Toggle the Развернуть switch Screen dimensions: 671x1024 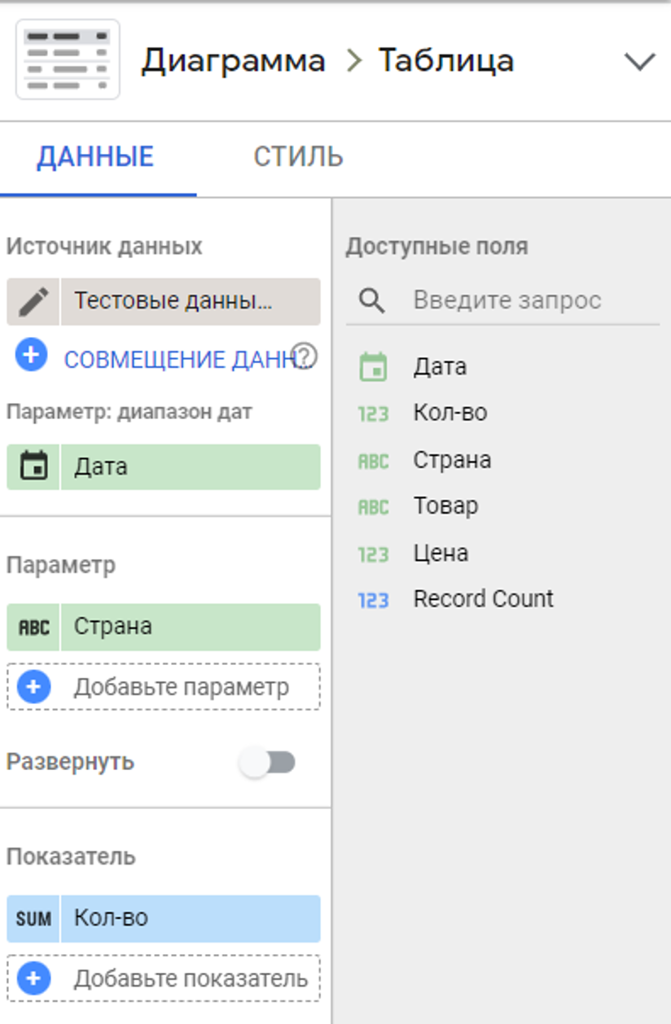pyautogui.click(x=268, y=763)
